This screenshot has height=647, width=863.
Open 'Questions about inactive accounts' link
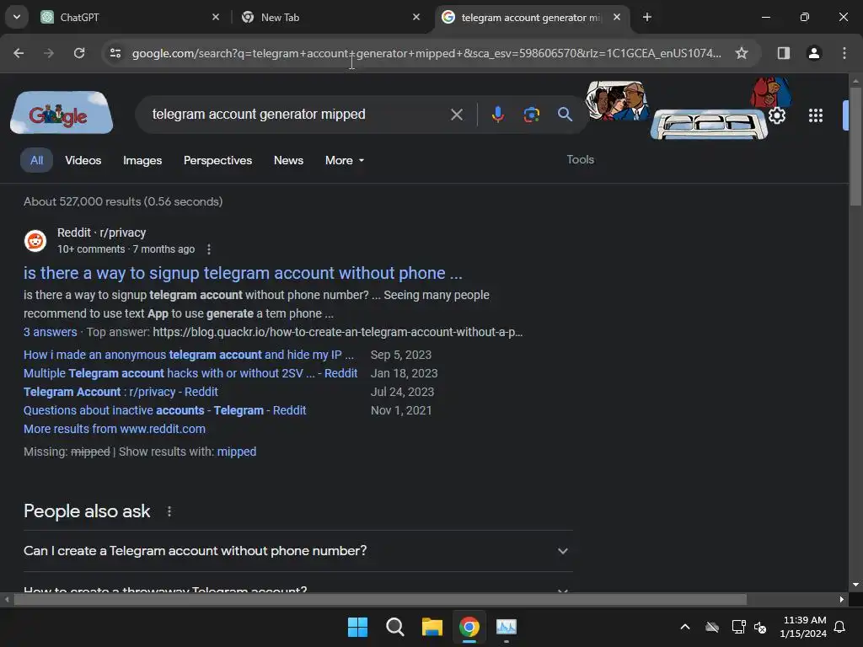pyautogui.click(x=164, y=410)
